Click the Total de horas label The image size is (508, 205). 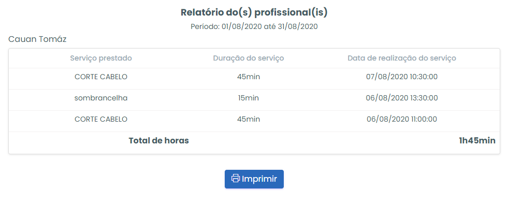click(159, 141)
